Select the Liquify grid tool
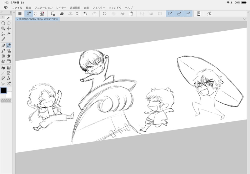The height and width of the screenshot is (174, 250). (9, 61)
